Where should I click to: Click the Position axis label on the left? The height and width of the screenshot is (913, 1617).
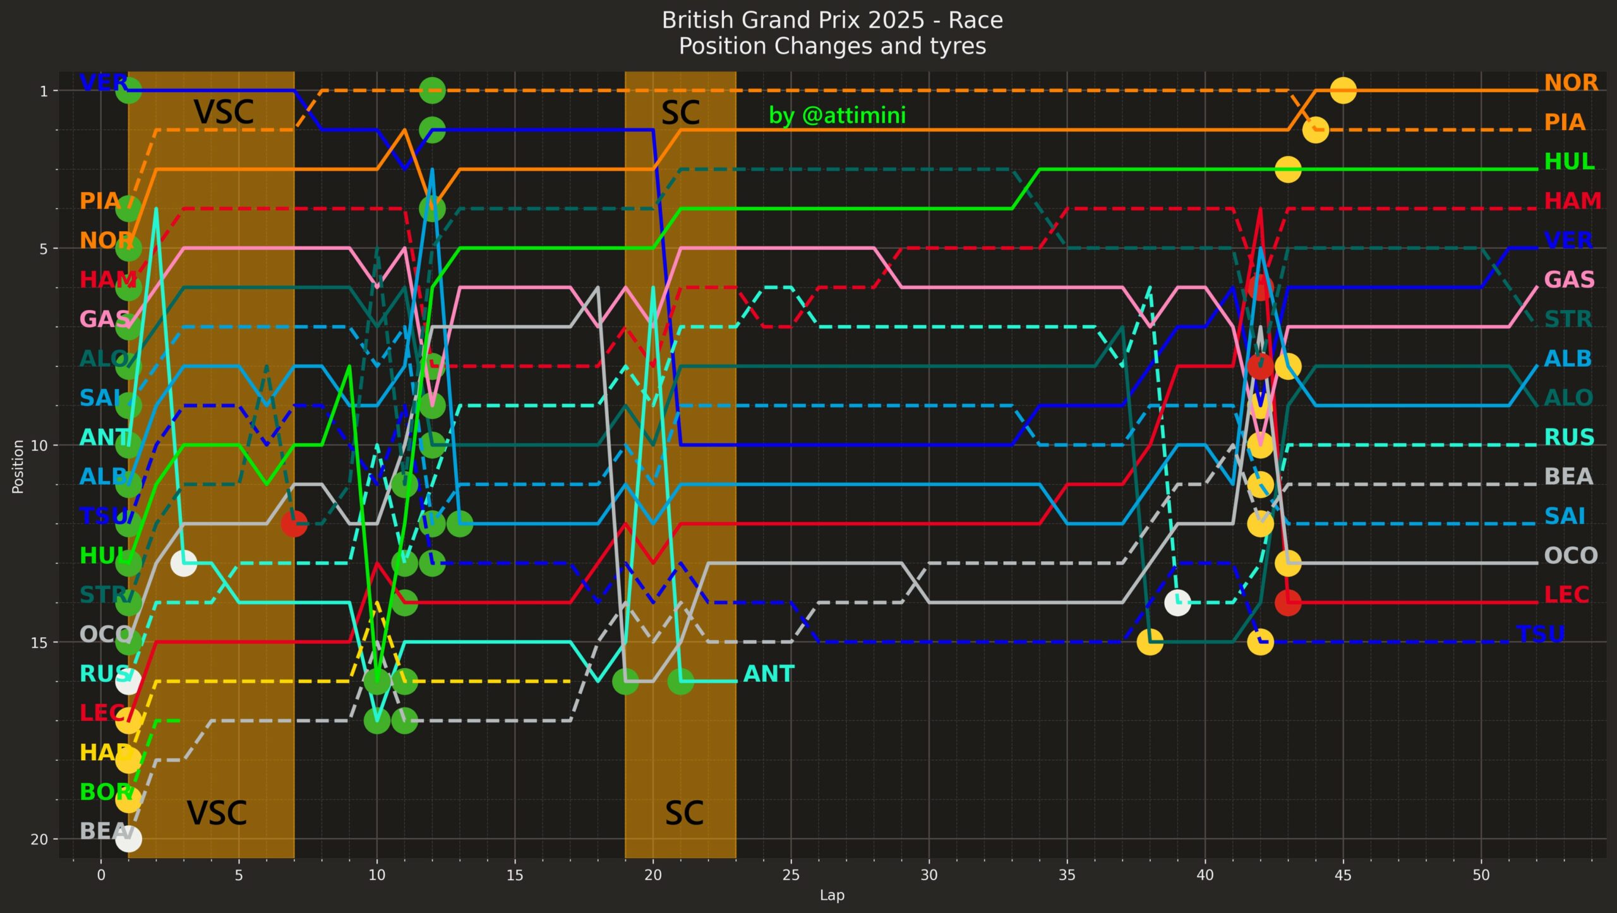[18, 466]
